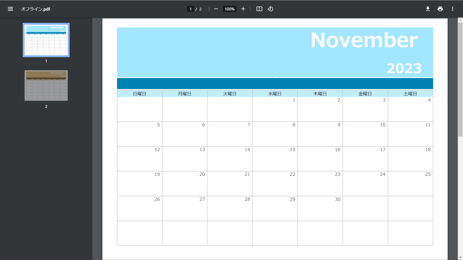Click date 4 in the calendar
Viewport: 463px width, 260px height.
coord(429,100)
